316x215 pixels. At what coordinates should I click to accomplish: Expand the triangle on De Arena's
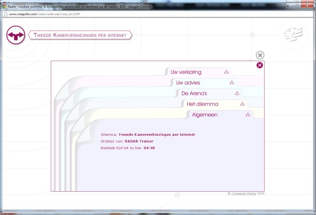coord(237,93)
